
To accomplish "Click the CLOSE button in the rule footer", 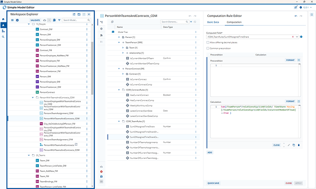I will click(277, 145).
